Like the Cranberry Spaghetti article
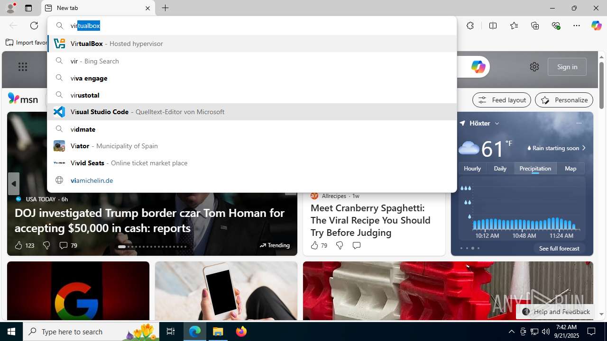Viewport: 607px width, 341px height. pyautogui.click(x=319, y=245)
